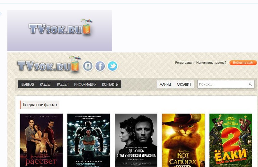
Task: Open the first Раздел menu item
Action: (x=46, y=84)
